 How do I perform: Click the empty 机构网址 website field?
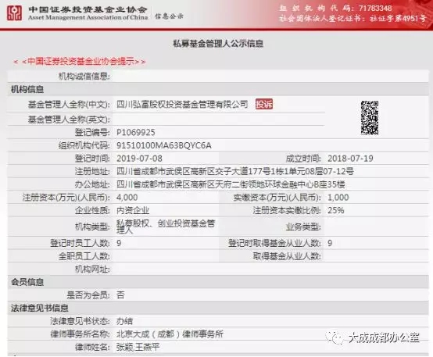point(270,269)
